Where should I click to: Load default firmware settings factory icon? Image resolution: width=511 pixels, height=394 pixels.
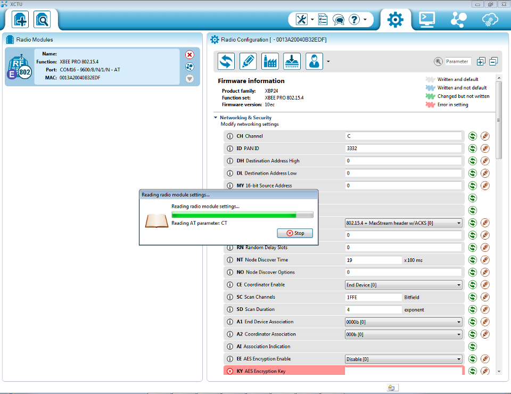(x=270, y=61)
